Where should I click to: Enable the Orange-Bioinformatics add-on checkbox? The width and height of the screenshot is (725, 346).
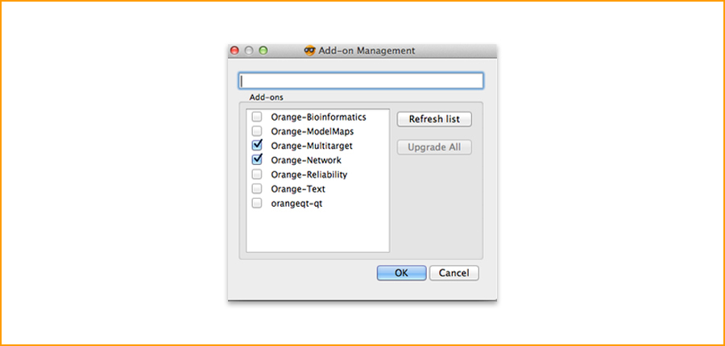click(x=257, y=117)
